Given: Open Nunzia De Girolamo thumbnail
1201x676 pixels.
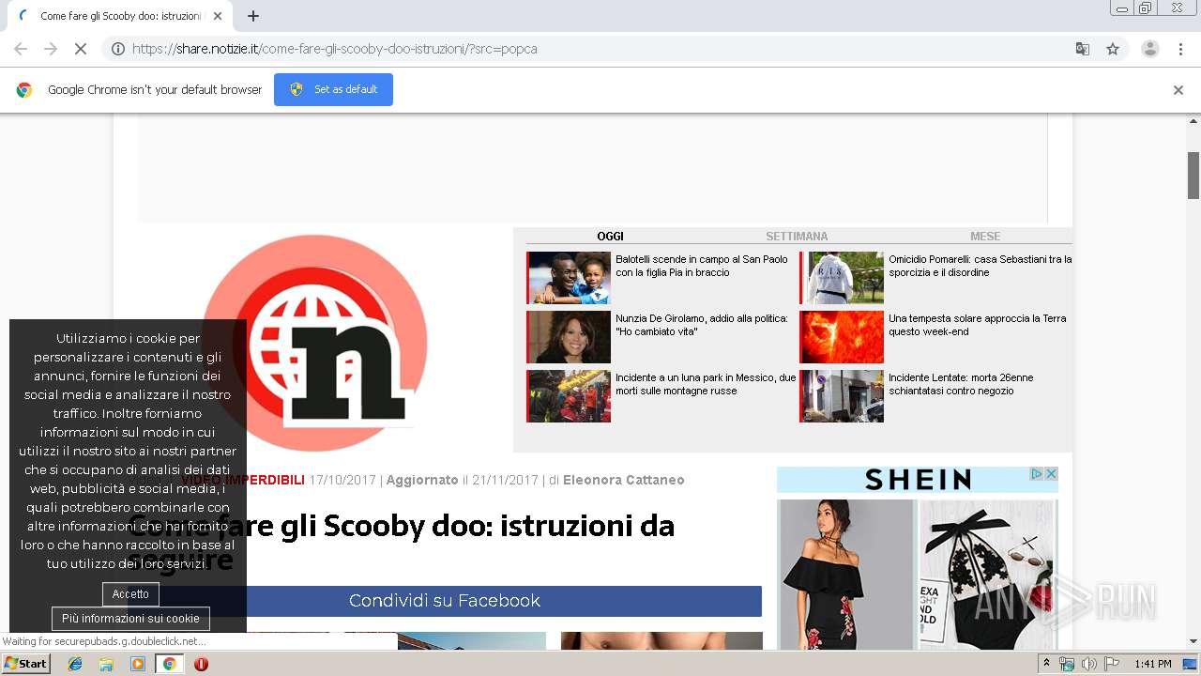Looking at the screenshot, I should (x=569, y=337).
